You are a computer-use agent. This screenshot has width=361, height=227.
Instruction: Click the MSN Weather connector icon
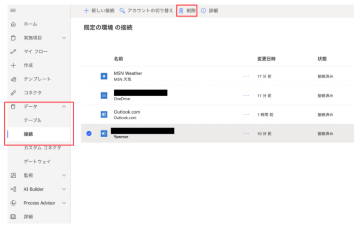point(104,76)
